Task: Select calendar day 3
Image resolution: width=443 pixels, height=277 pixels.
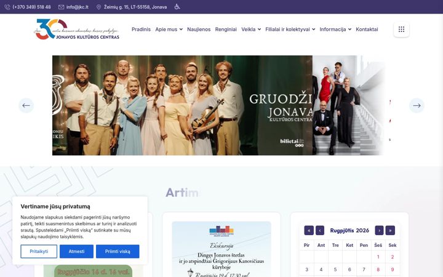Action: click(307, 270)
